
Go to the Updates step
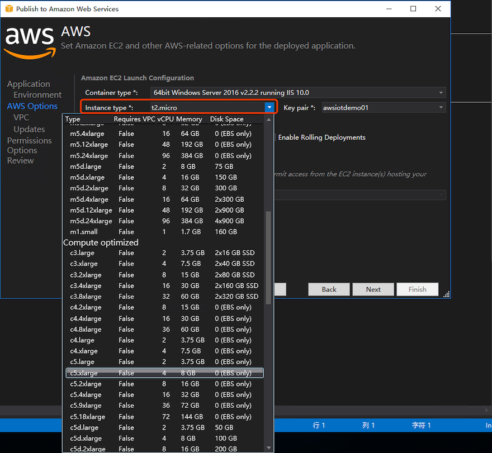pos(29,129)
